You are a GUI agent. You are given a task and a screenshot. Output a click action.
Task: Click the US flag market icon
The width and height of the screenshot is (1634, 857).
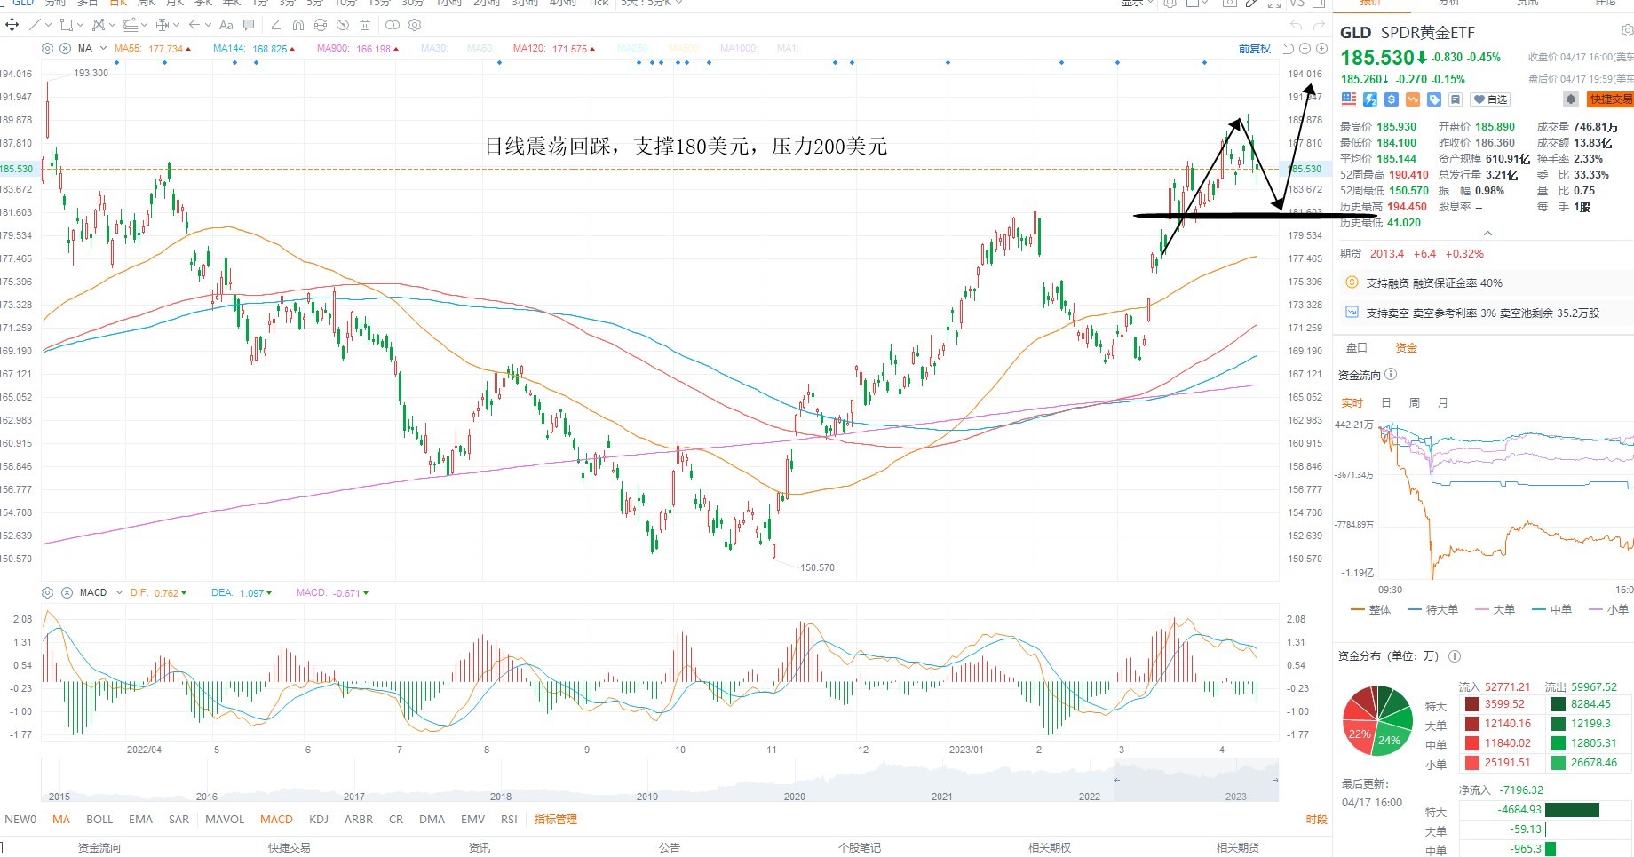point(1349,99)
